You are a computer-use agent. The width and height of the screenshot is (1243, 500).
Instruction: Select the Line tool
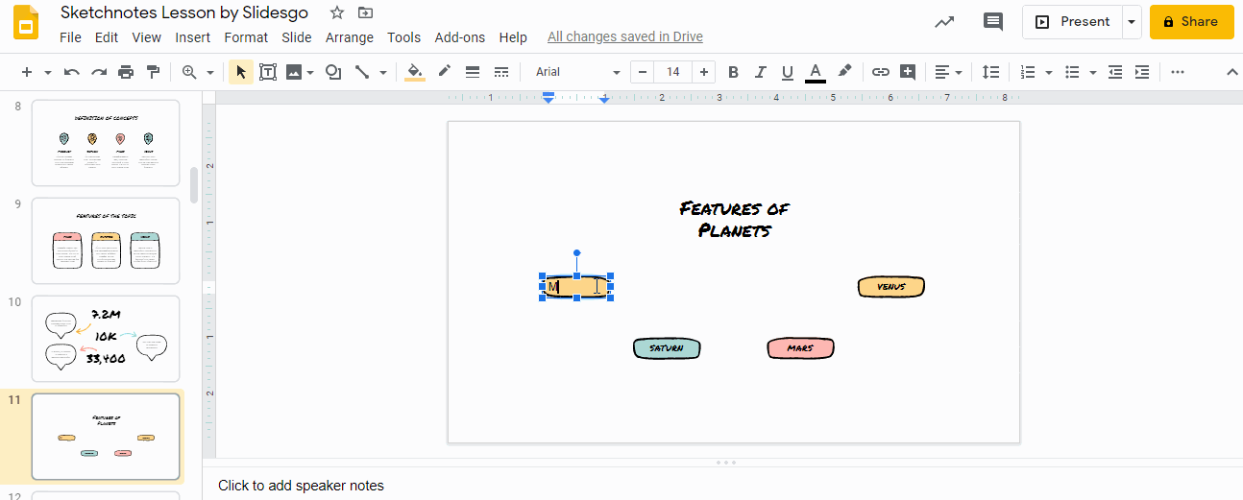(x=363, y=72)
